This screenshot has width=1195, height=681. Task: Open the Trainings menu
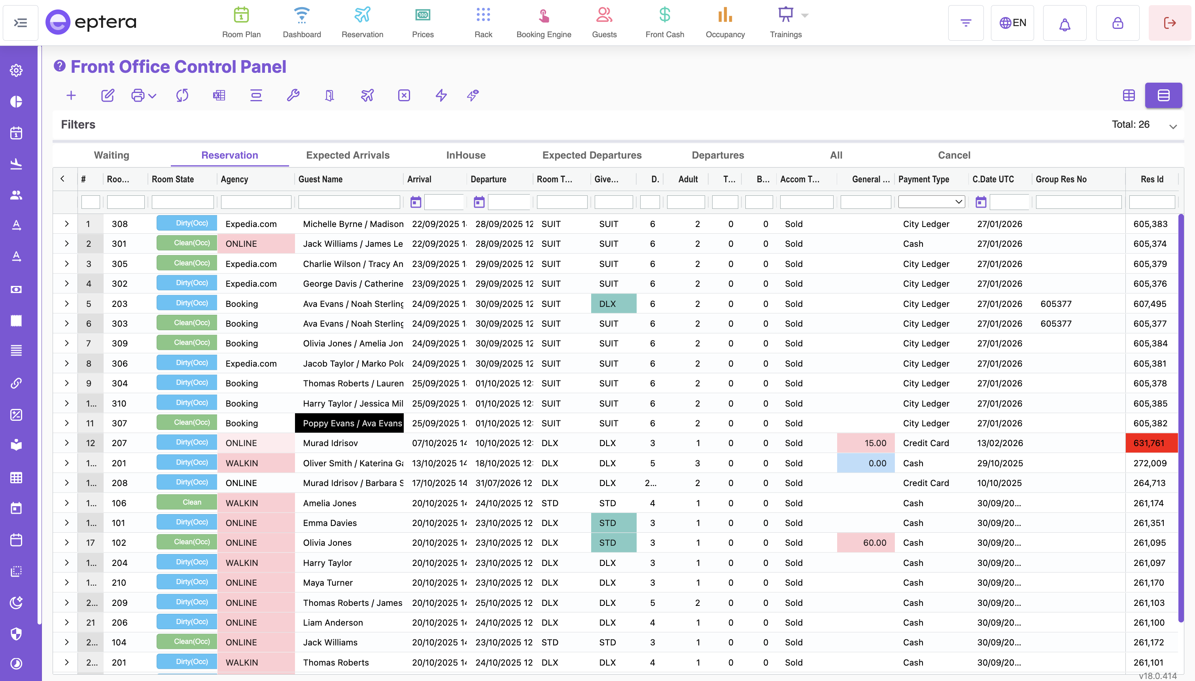tap(786, 23)
